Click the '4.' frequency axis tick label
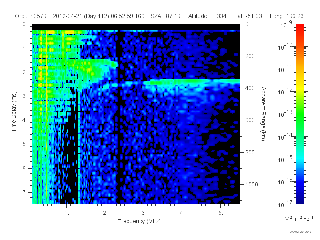320x240 pixels. [182, 213]
